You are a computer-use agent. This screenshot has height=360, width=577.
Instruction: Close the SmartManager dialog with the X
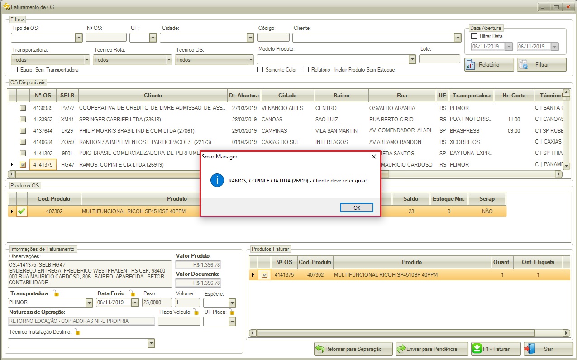[x=373, y=157]
